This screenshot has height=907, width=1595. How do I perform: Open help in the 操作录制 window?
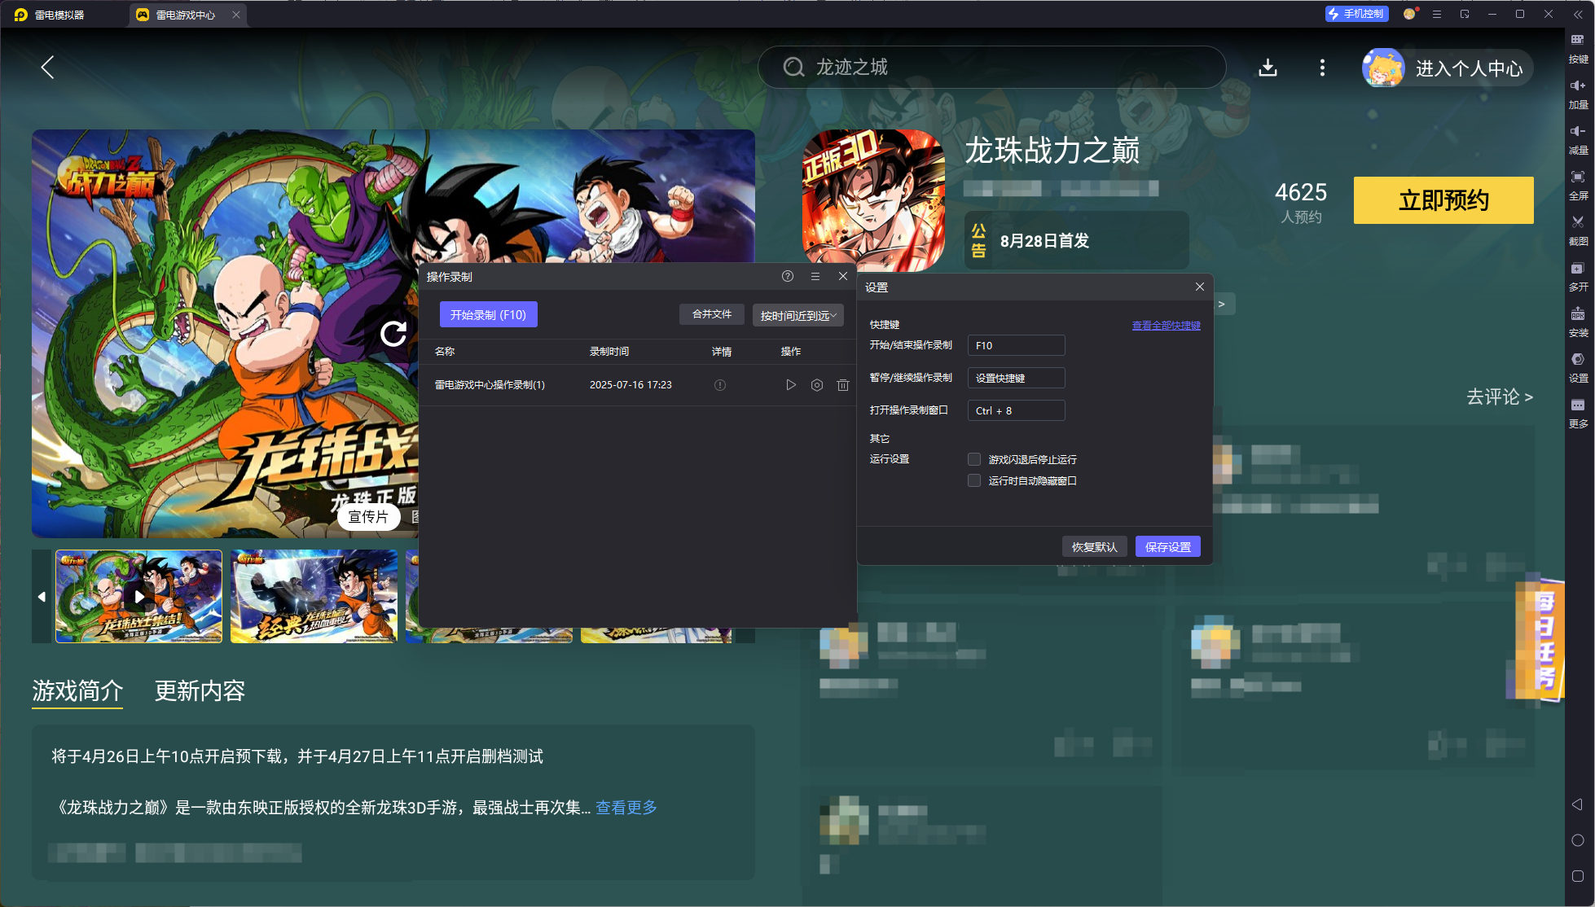pos(788,276)
